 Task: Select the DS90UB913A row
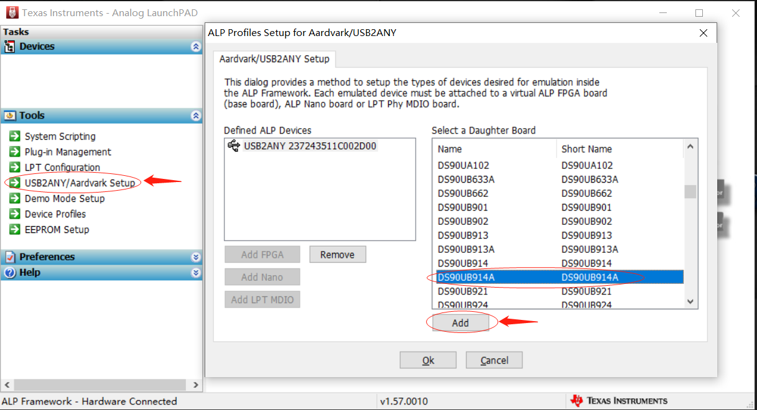click(x=558, y=250)
